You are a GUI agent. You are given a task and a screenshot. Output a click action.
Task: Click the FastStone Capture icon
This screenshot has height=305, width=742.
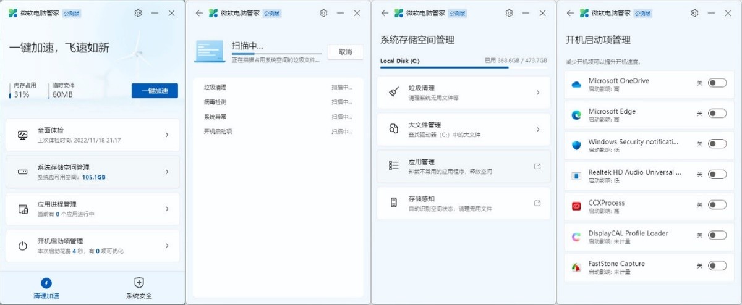pos(576,267)
